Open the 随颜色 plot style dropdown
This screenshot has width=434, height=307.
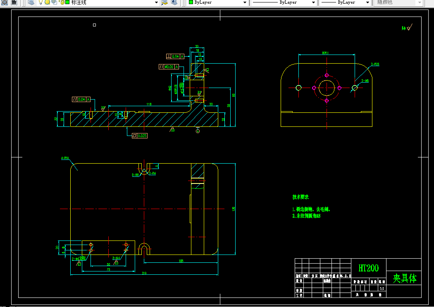[x=420, y=2]
